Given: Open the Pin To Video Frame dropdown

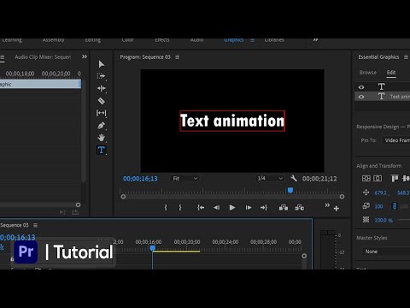Looking at the screenshot, I should 396,140.
